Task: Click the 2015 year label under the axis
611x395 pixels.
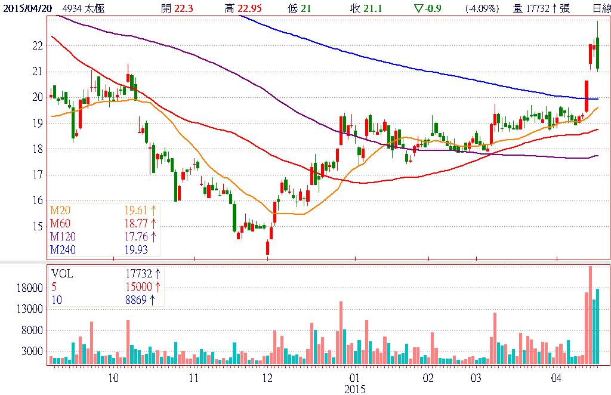Action: pos(354,388)
